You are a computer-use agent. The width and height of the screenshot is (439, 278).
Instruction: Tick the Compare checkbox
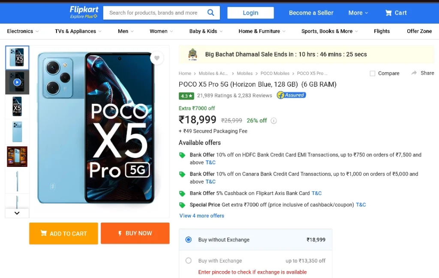click(373, 73)
